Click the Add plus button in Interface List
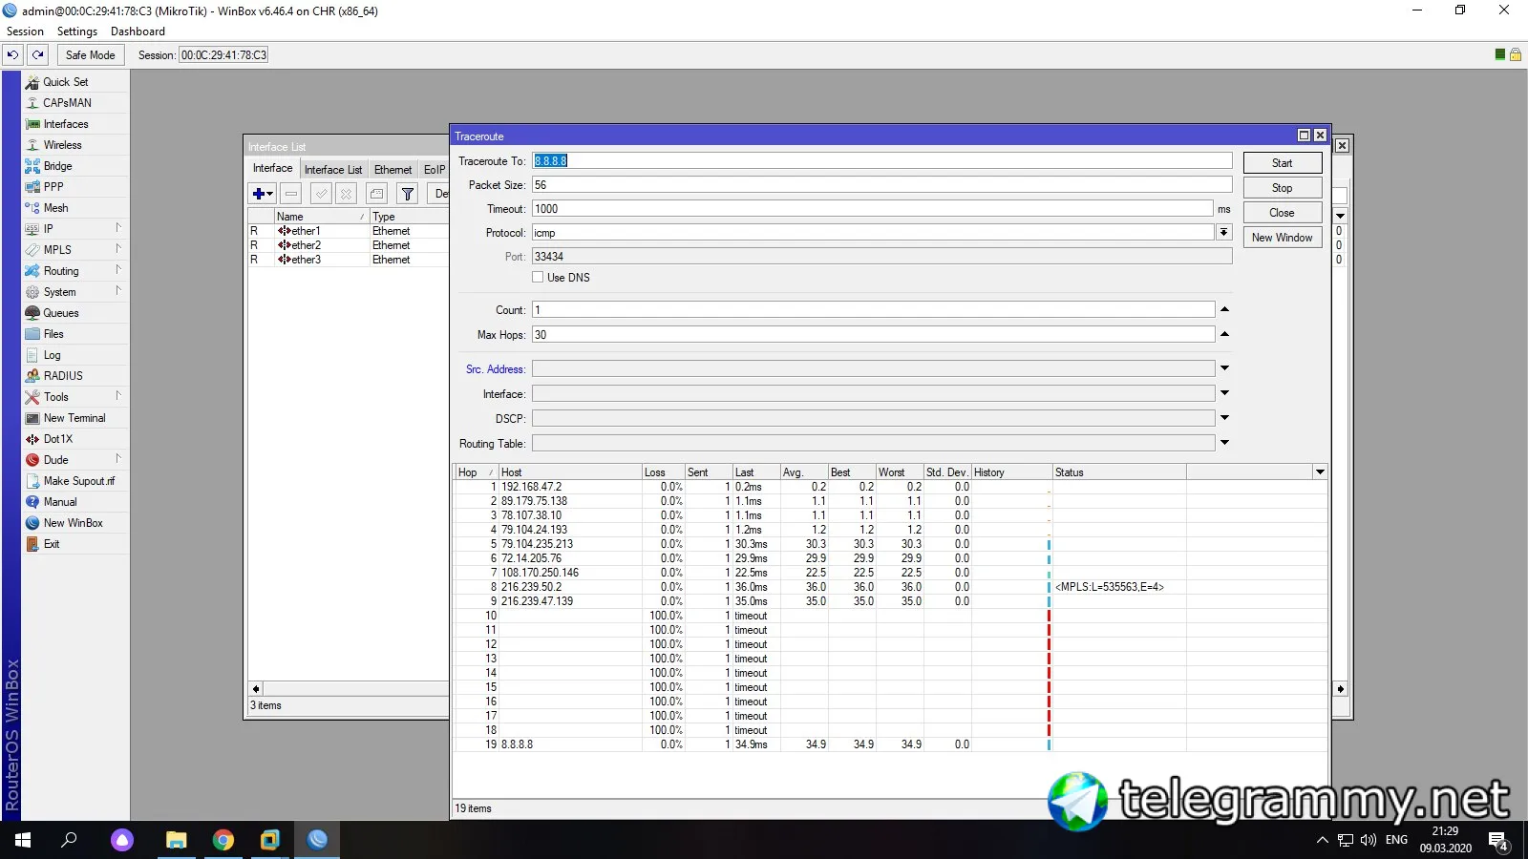 click(263, 194)
